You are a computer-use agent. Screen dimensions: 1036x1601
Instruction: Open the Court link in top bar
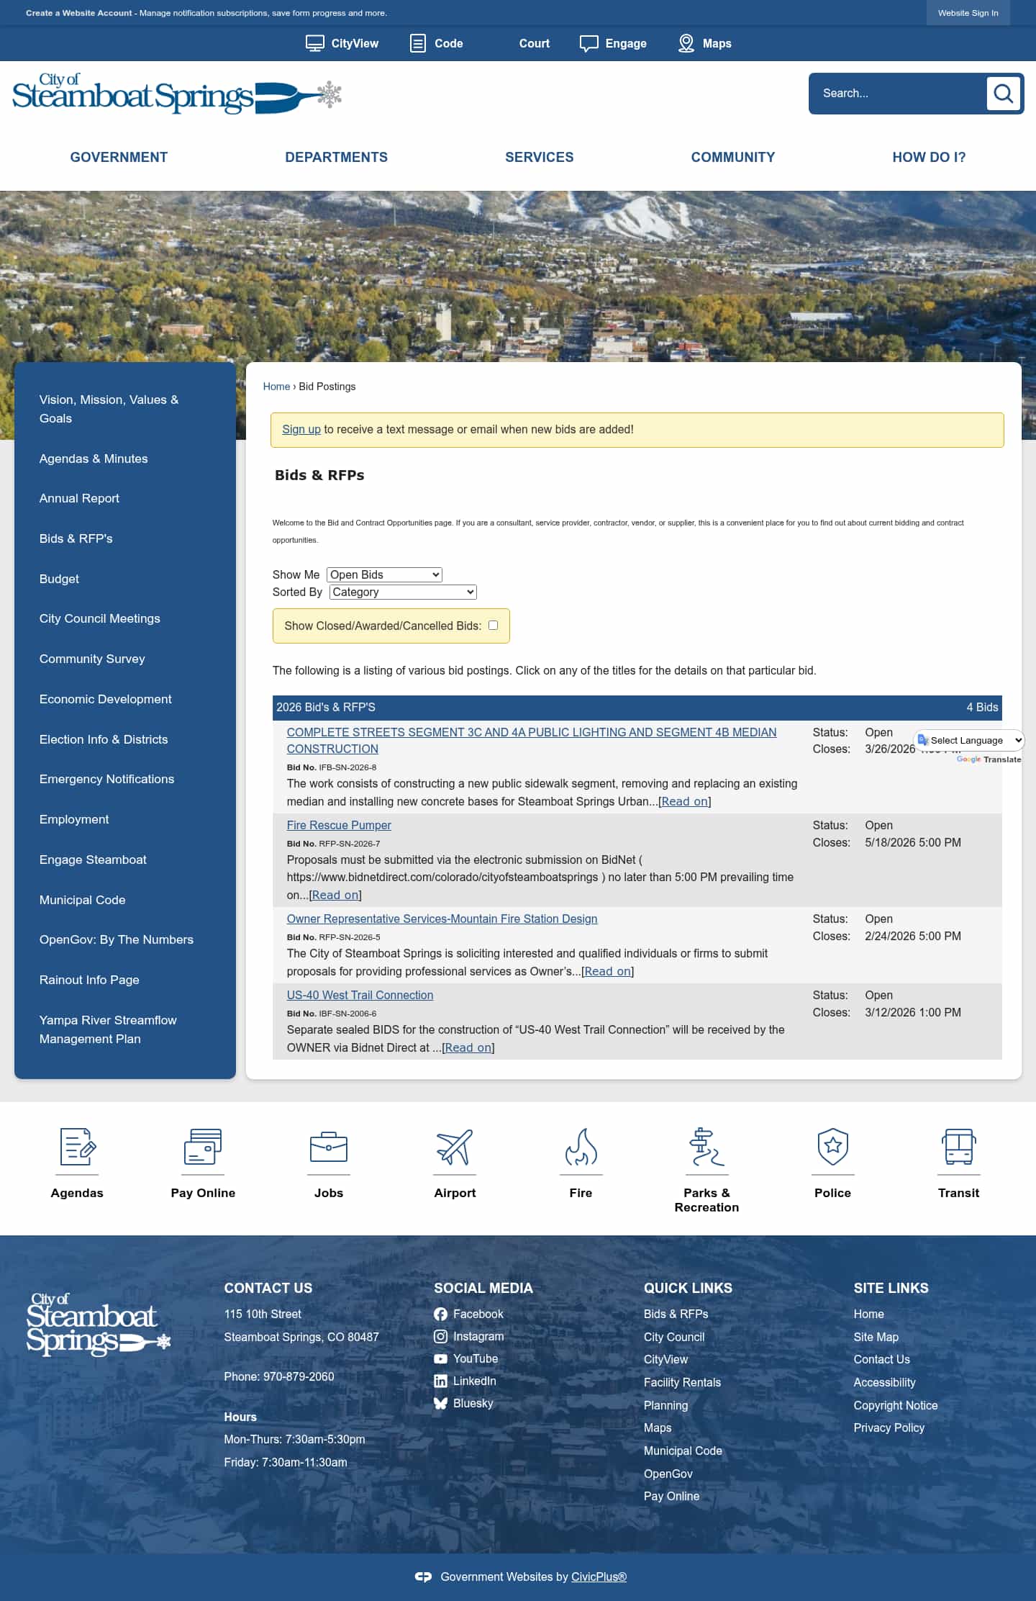point(534,43)
